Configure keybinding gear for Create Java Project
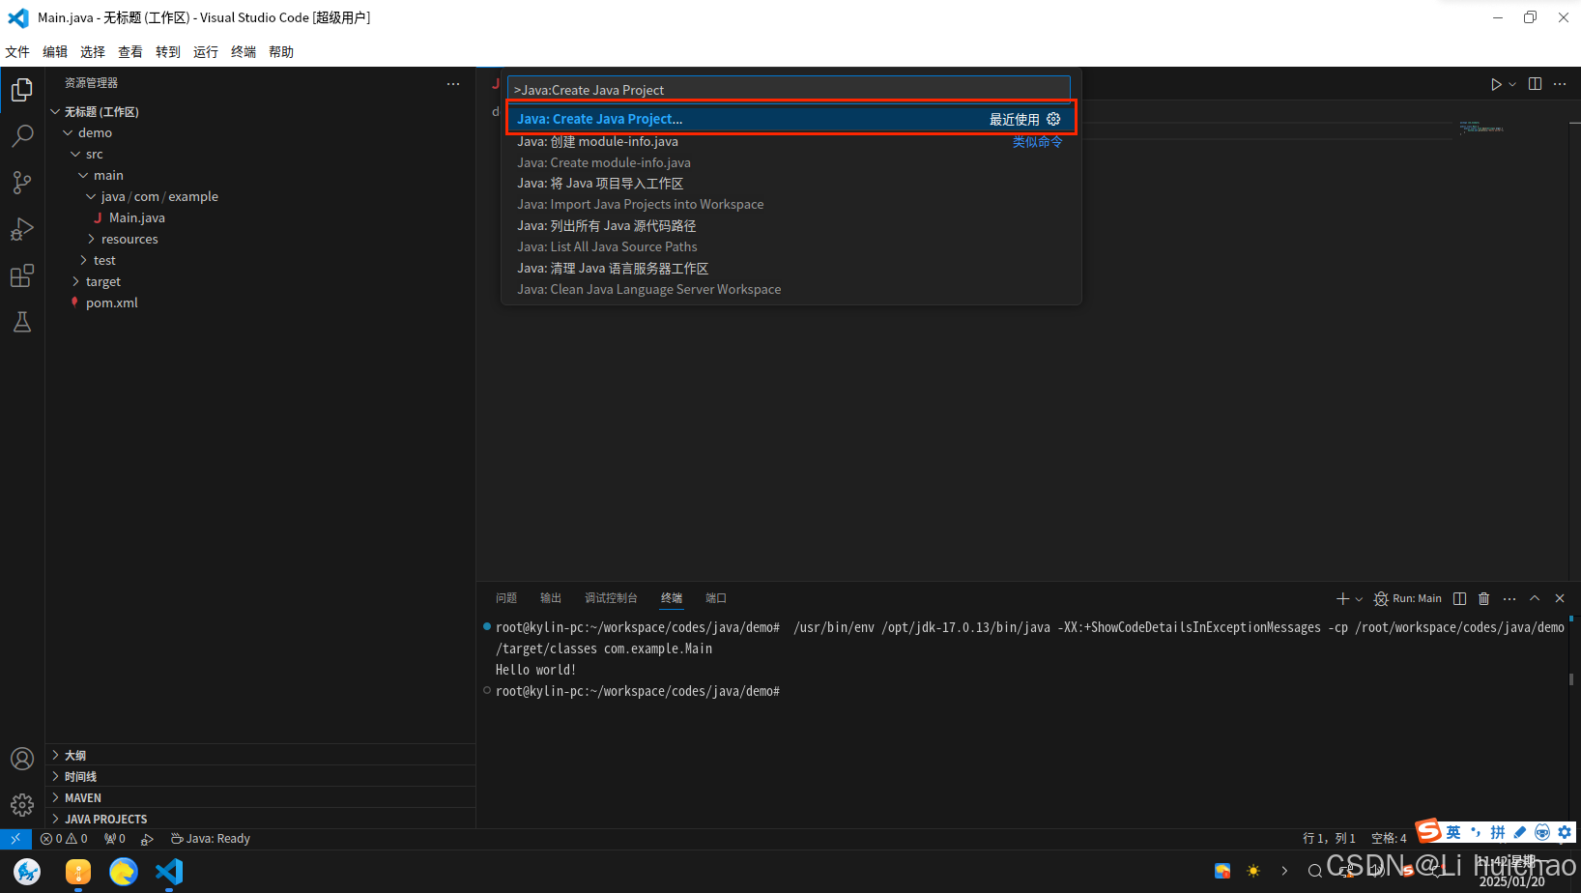Viewport: 1581px width, 893px height. coord(1053,119)
